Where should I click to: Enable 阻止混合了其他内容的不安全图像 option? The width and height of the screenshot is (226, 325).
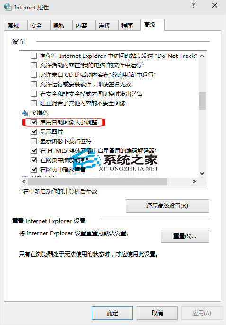click(x=34, y=103)
